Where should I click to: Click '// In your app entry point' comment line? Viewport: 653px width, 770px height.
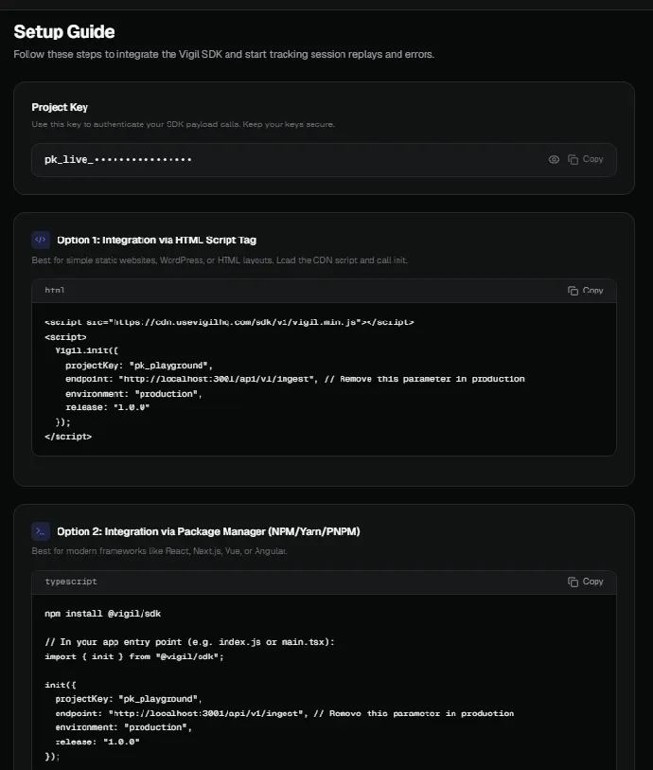[x=189, y=642]
